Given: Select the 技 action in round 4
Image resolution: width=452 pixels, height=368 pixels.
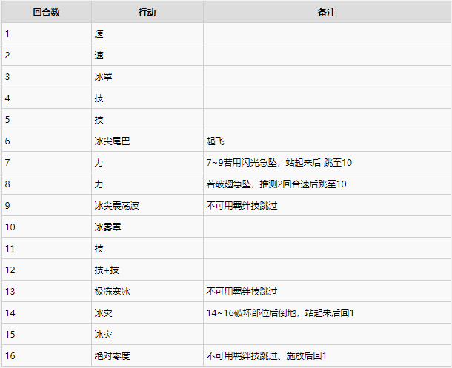Looking at the screenshot, I should tap(99, 98).
